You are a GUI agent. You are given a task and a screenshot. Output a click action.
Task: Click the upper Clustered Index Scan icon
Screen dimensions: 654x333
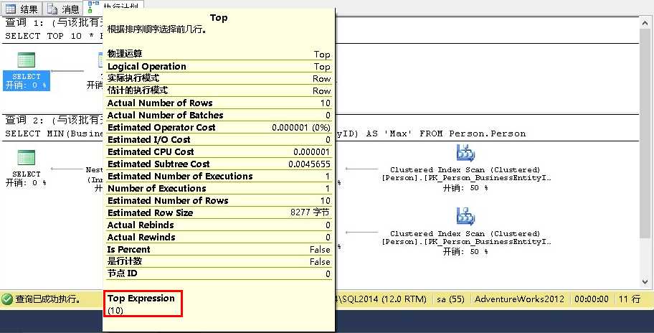[x=465, y=153]
